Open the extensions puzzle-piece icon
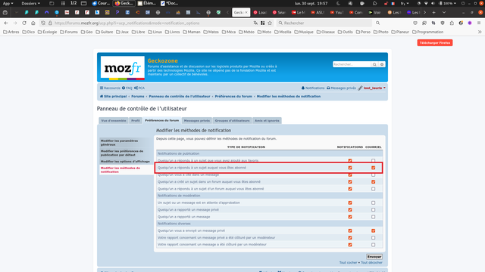 452,23
